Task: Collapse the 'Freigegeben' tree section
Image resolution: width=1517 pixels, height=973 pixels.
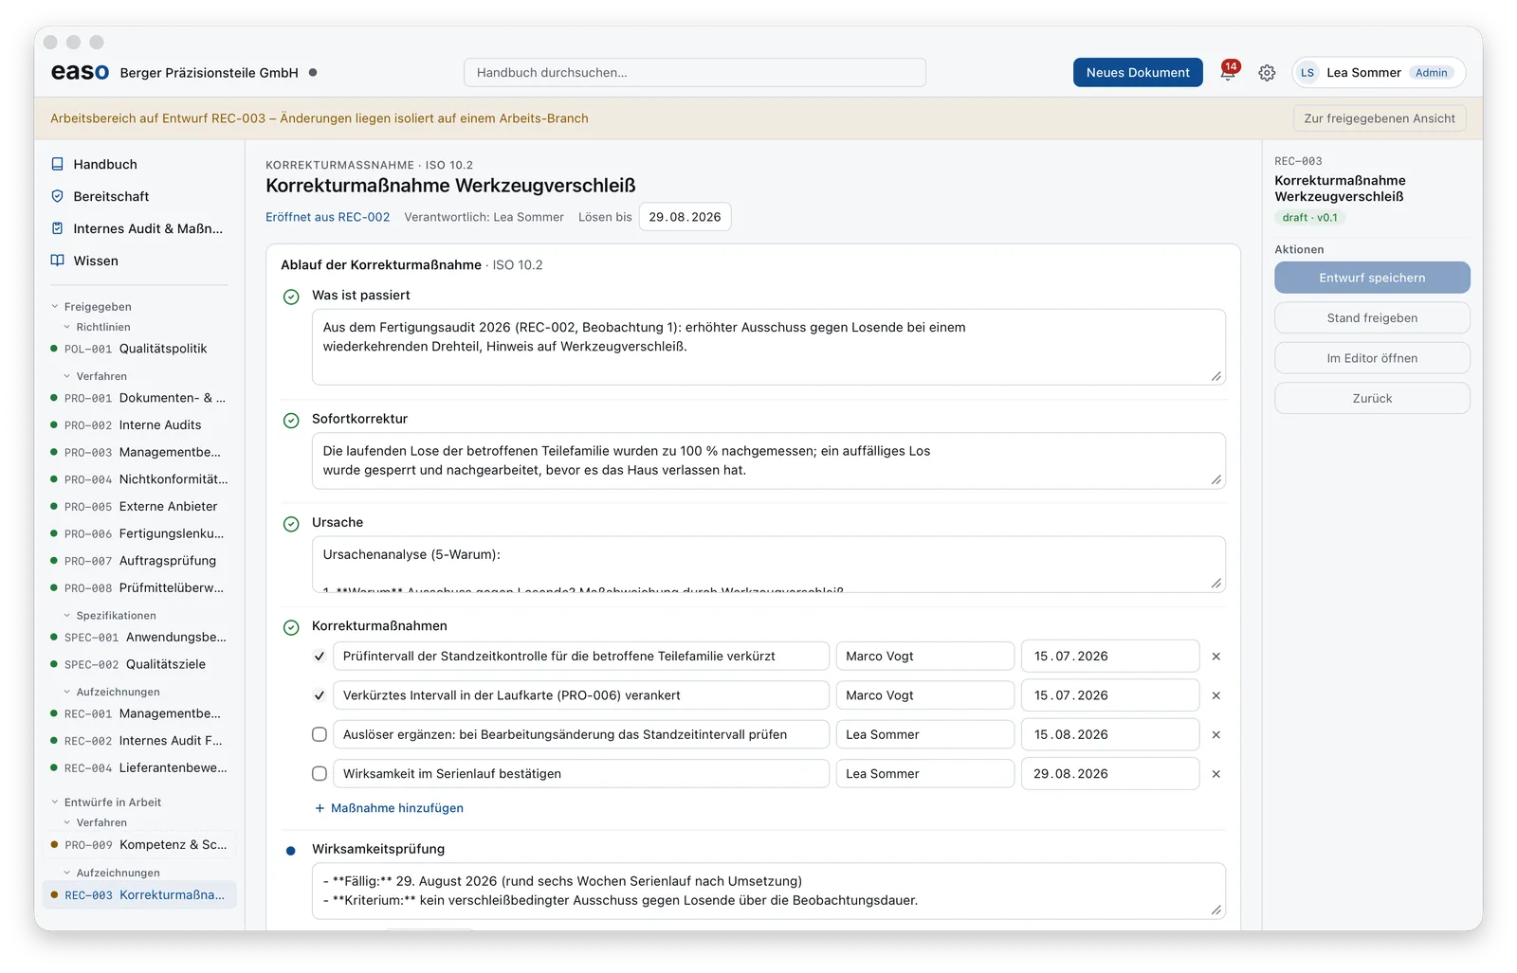Action: coord(55,307)
